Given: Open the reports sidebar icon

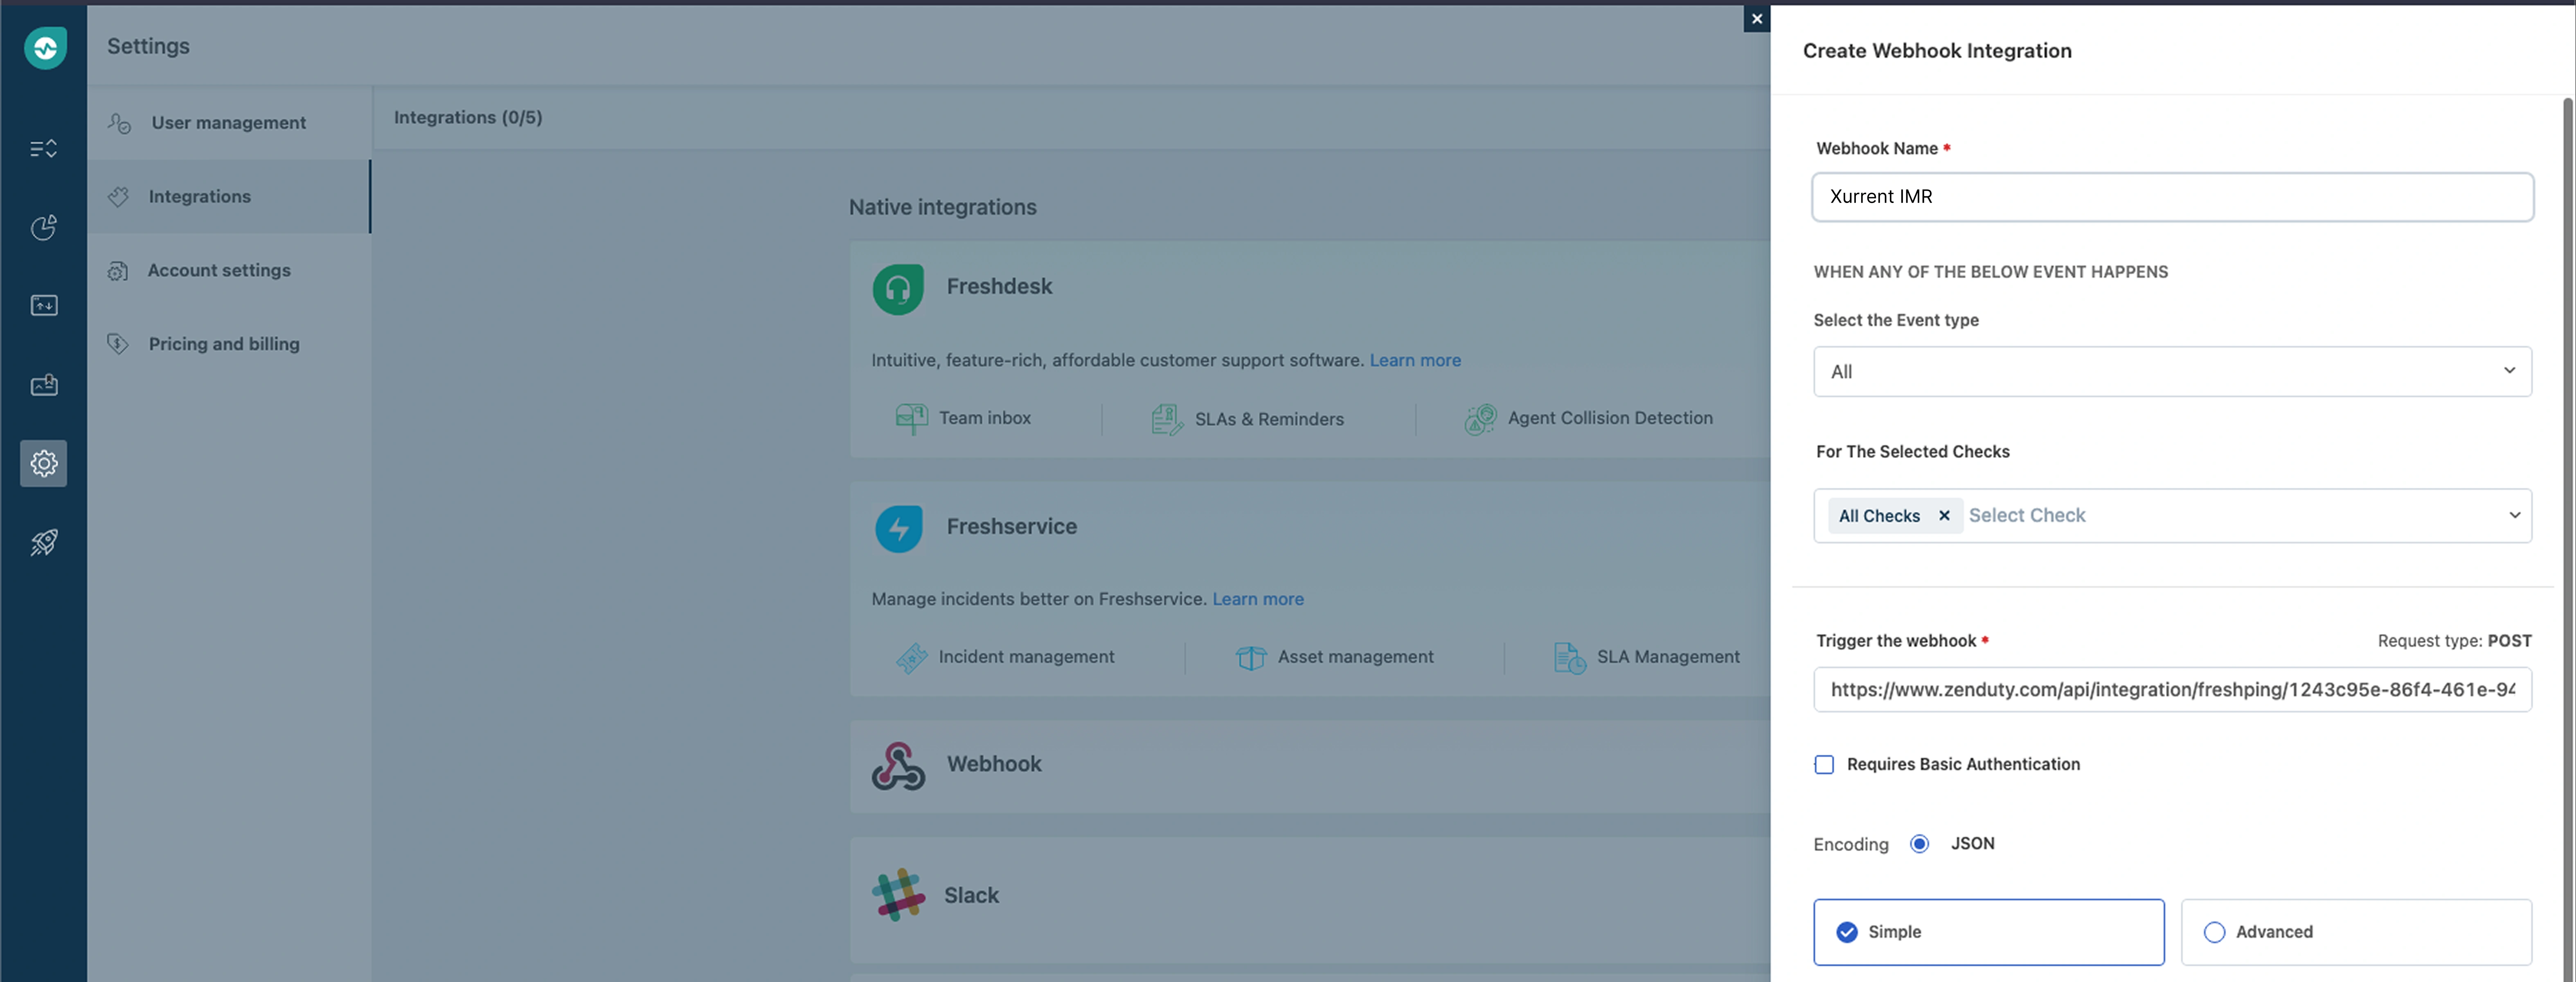Looking at the screenshot, I should coord(43,228).
